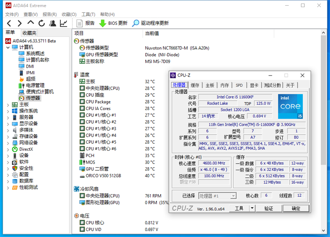Switch to the 内存 tab in CPU-Z
This screenshot has width=330, height=237.
(225, 85)
